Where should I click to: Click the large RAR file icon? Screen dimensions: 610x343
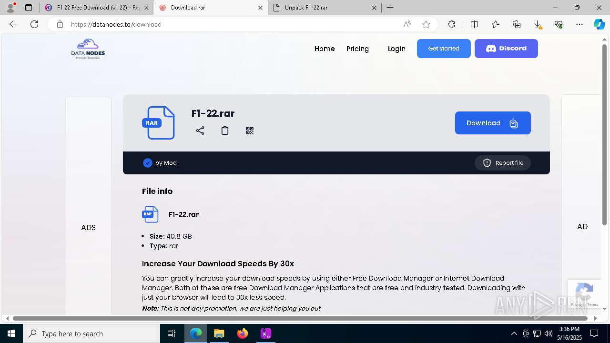(x=159, y=123)
